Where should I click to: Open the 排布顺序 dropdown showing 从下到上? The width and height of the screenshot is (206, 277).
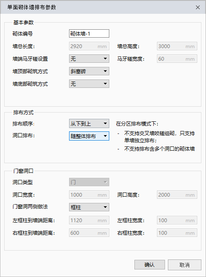[89, 124]
